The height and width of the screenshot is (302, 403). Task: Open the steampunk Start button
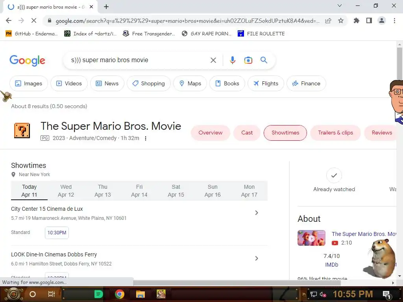pos(13,294)
